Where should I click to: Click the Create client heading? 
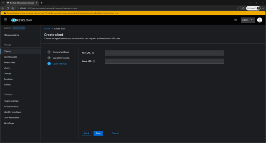[54, 35]
